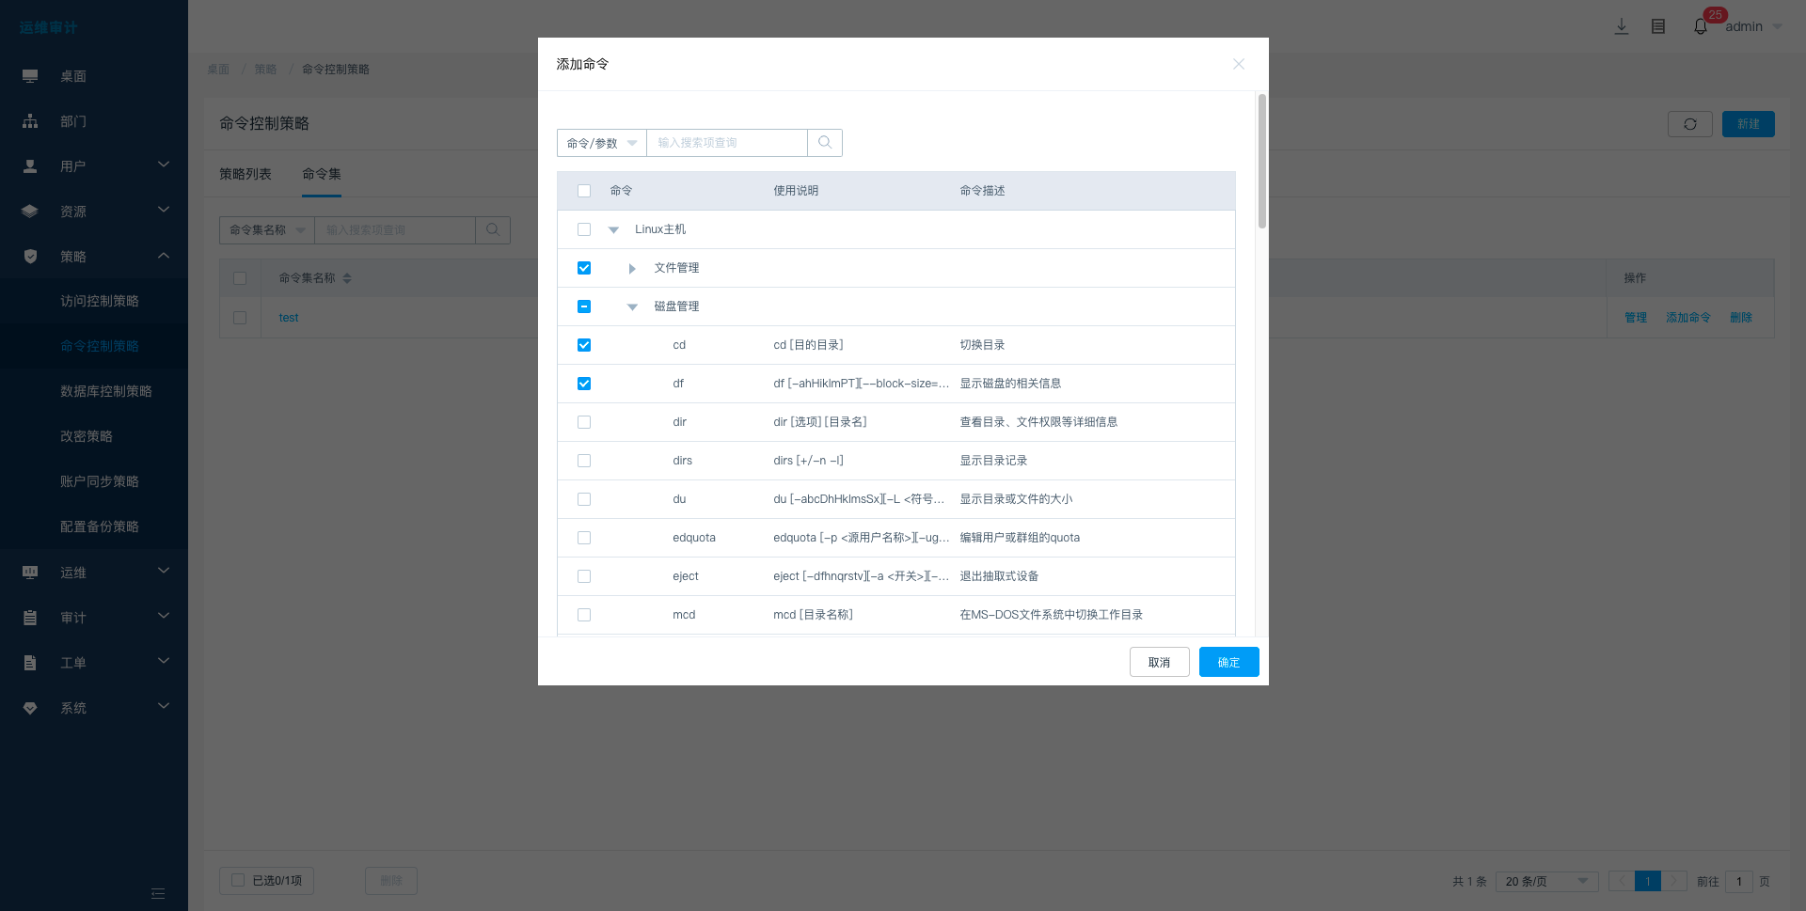
Task: Click the 部门 organization icon in sidebar
Action: tap(30, 121)
